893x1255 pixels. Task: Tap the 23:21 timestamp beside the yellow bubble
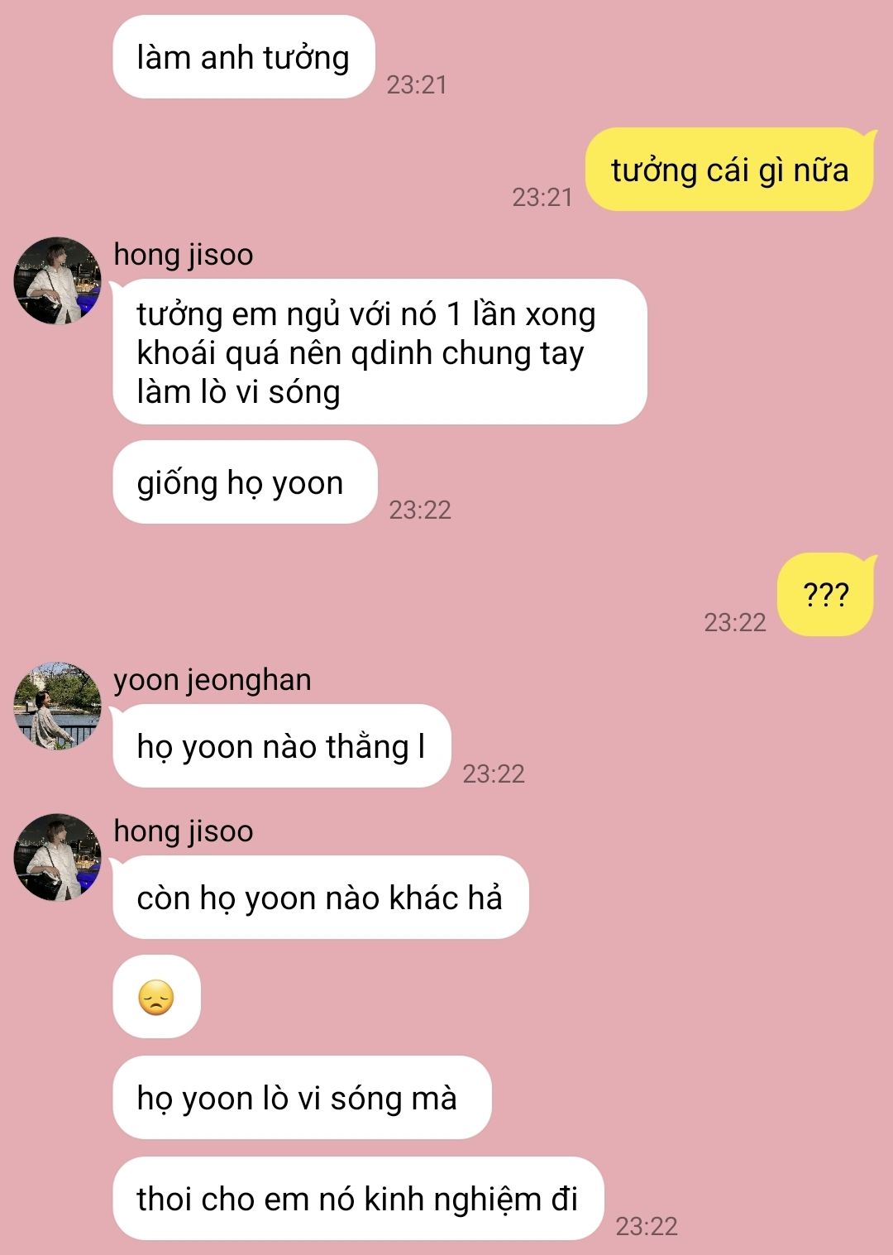click(x=542, y=197)
